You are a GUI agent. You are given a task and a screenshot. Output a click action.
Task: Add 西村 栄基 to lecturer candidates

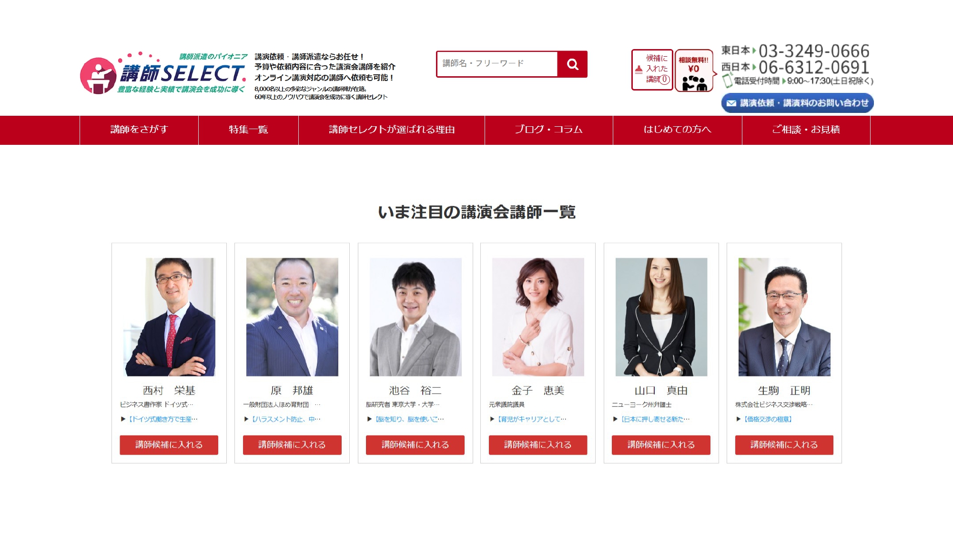point(169,445)
